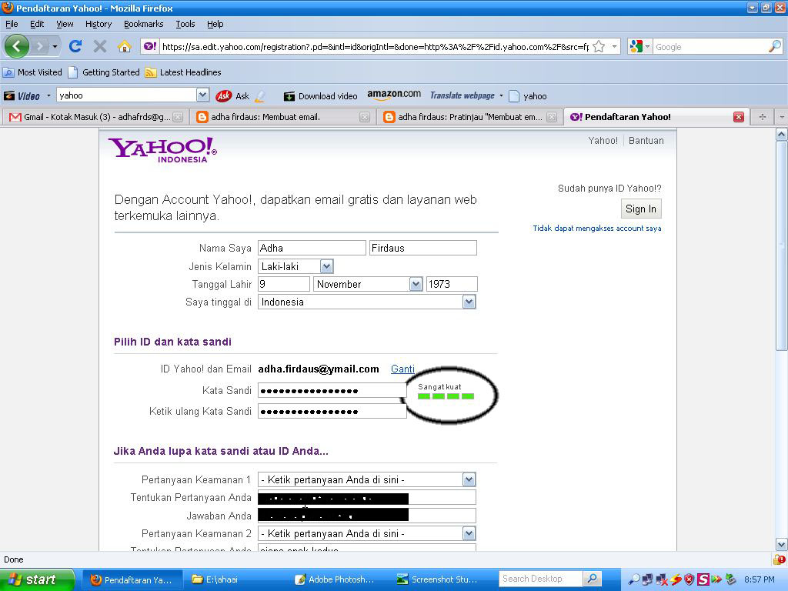This screenshot has width=788, height=591.
Task: Click the Sign In button
Action: pos(641,209)
